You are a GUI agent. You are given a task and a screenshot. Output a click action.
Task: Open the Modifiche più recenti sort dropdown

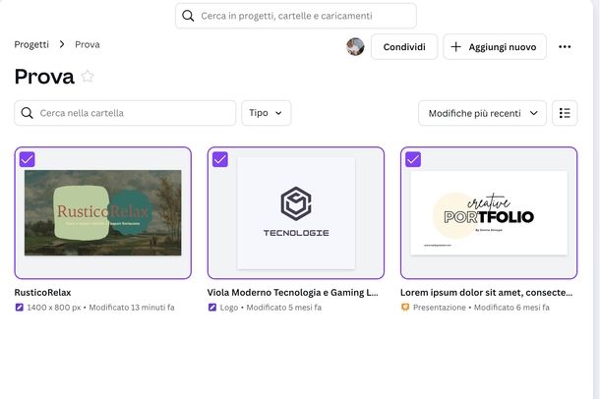pos(482,113)
